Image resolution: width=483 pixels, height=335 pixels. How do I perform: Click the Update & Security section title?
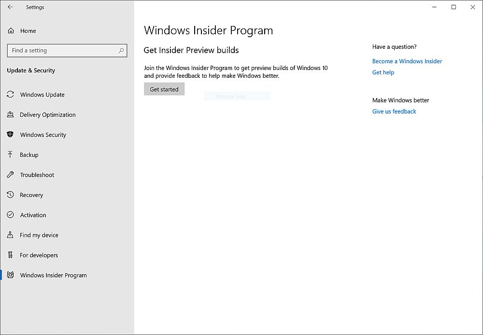(x=31, y=70)
